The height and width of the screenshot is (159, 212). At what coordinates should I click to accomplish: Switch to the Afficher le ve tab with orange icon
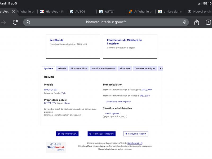coord(140,12)
